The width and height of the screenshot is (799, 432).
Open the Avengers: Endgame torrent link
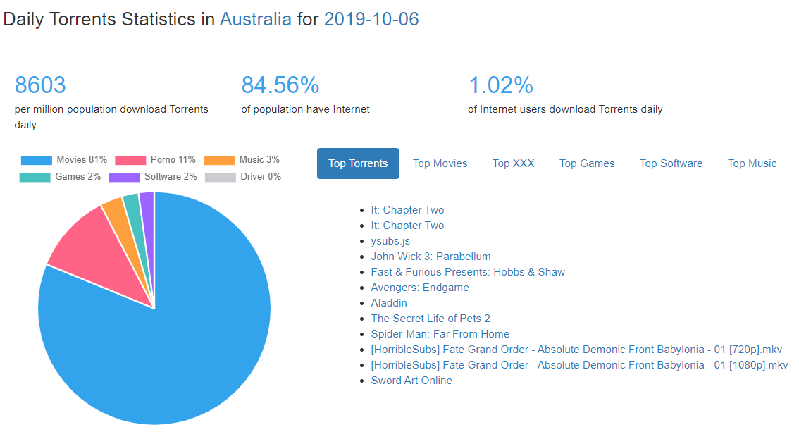click(x=419, y=288)
